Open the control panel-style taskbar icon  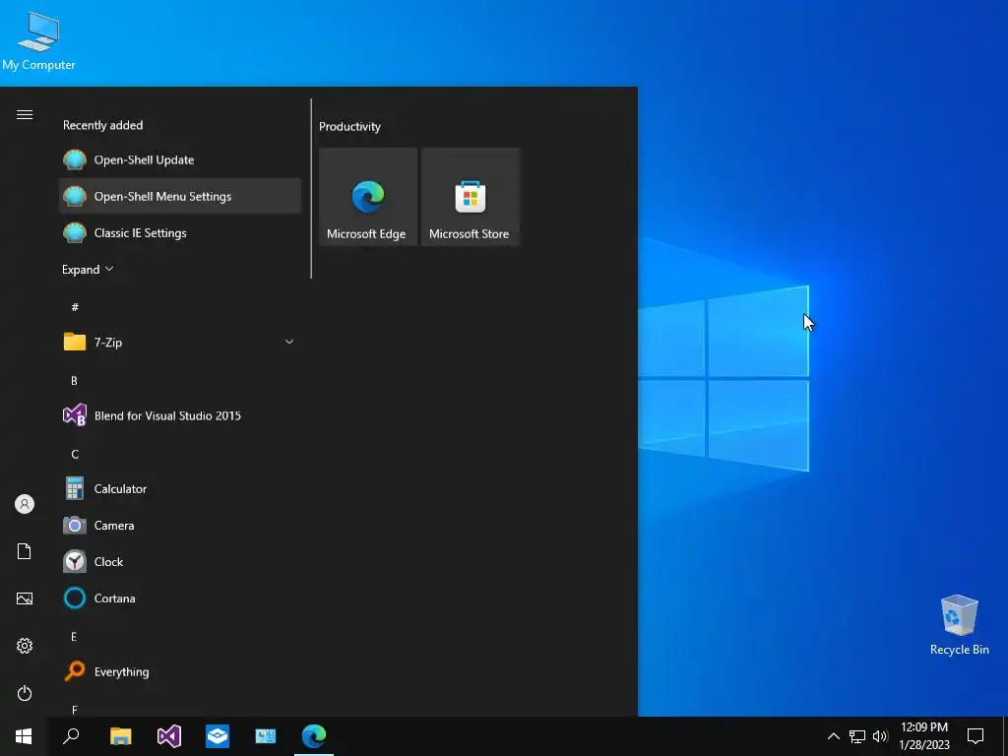tap(266, 736)
